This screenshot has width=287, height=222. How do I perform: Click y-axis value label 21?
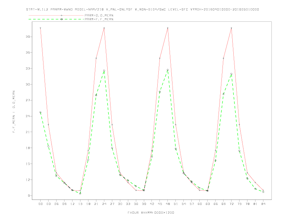[28, 132]
